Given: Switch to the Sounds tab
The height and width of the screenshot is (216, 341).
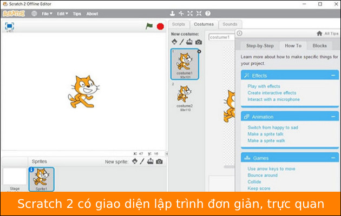Looking at the screenshot, I should (x=230, y=24).
